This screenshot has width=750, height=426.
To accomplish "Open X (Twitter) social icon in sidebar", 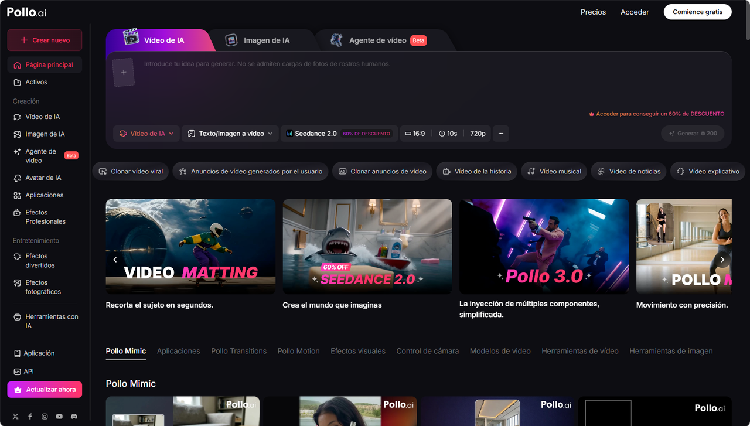I will pyautogui.click(x=15, y=416).
